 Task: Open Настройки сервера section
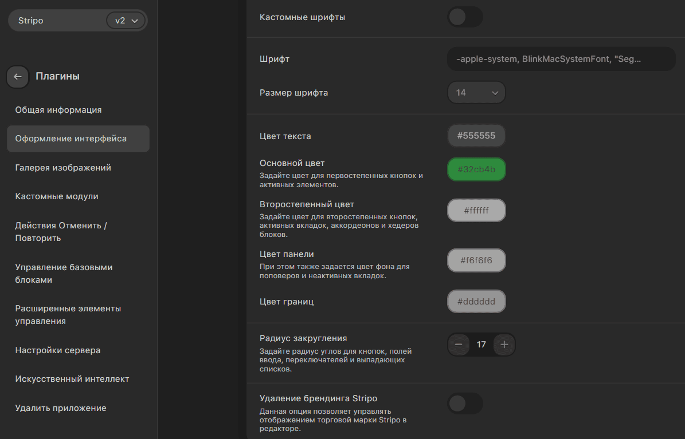(58, 350)
